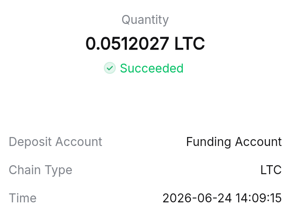Image resolution: width=290 pixels, height=216 pixels.
Task: Click Account in the Funding Account value
Action: click(x=258, y=142)
